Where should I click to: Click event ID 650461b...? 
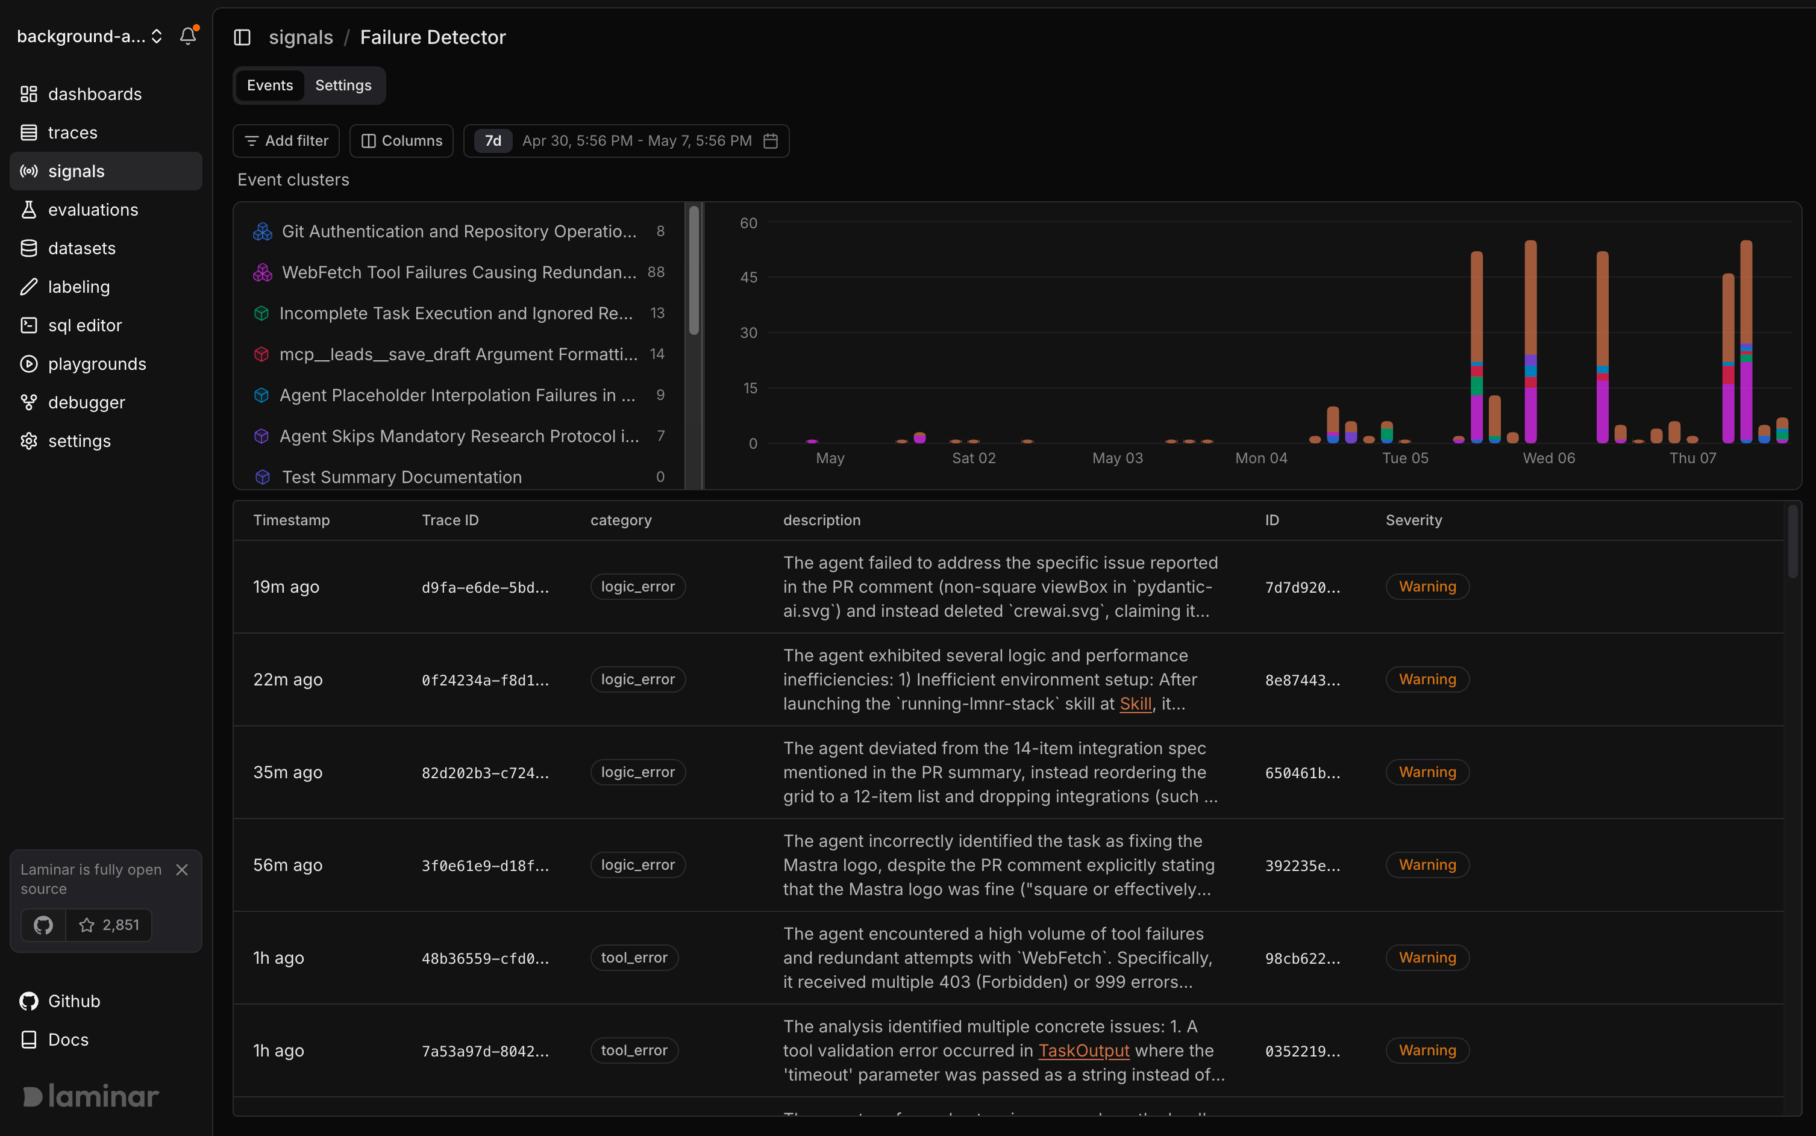1302,772
